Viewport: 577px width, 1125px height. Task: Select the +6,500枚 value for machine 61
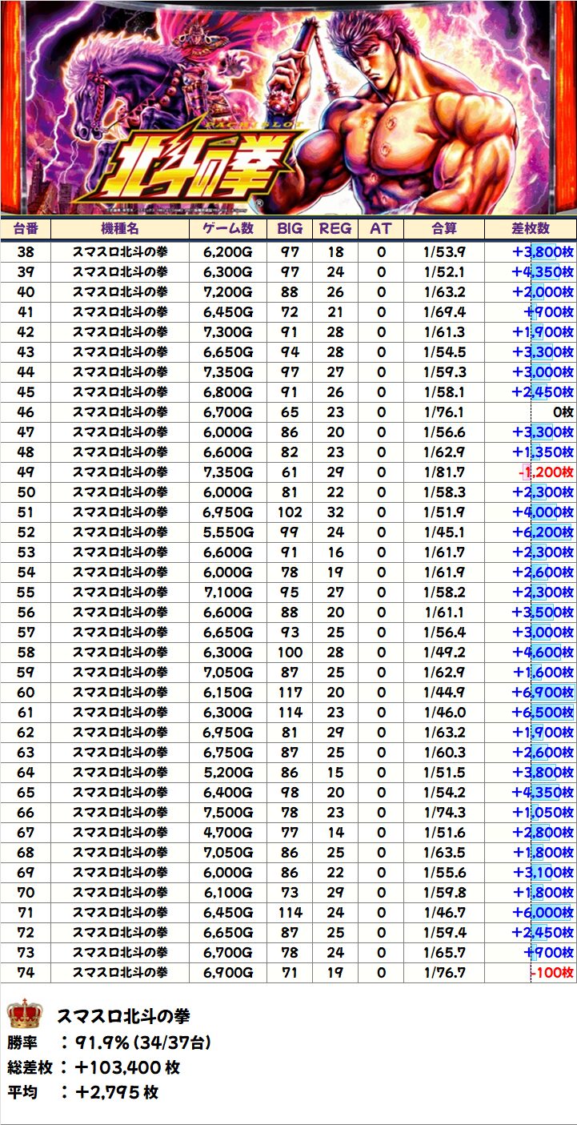543,712
